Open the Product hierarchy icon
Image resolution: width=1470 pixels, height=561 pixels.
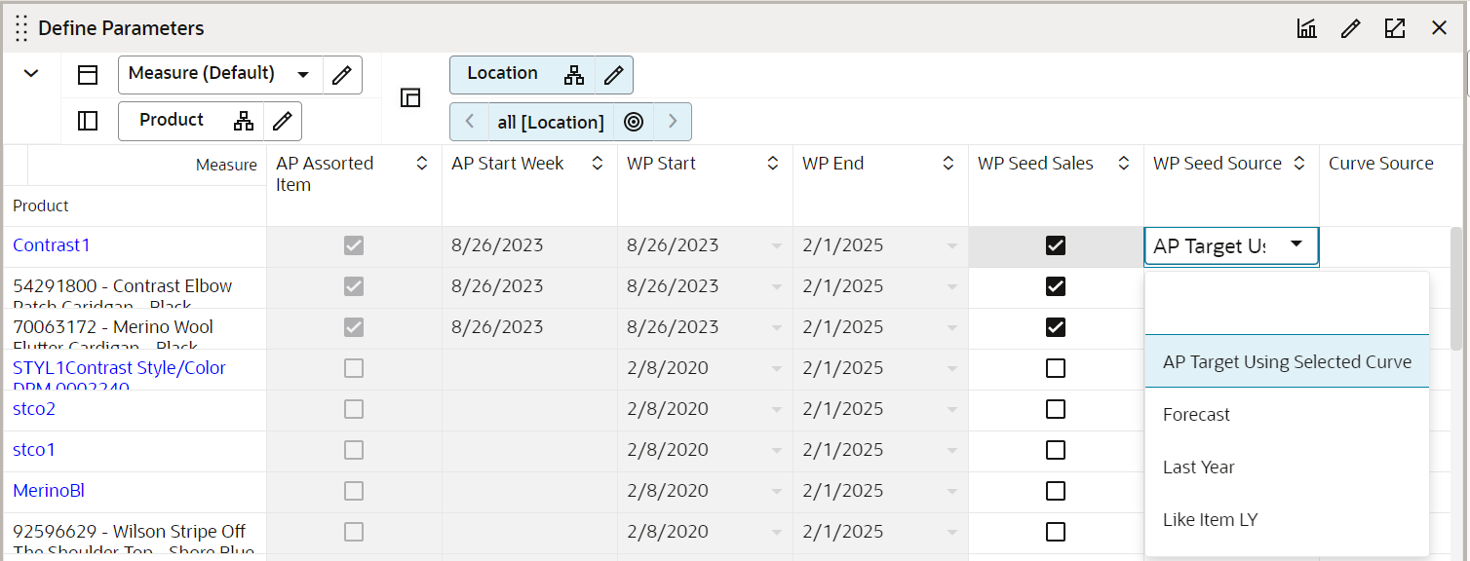pos(243,121)
